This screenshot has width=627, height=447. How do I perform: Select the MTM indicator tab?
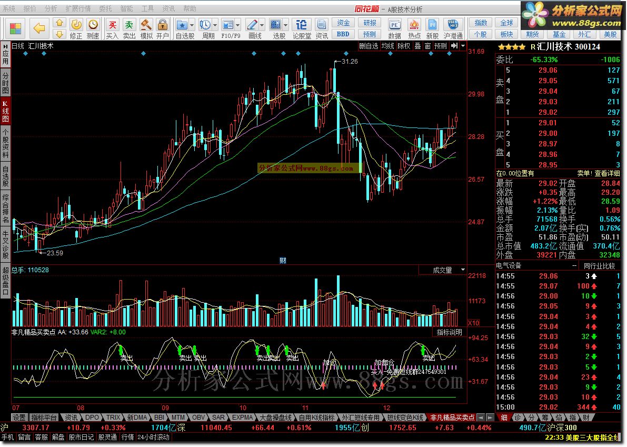point(178,418)
